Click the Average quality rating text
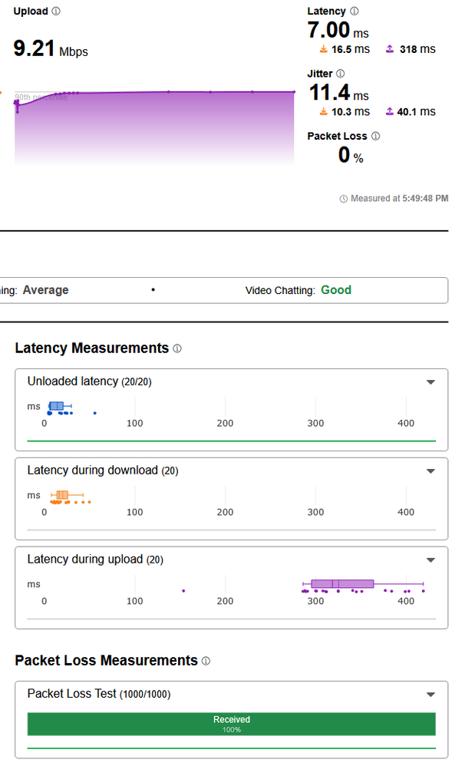475x766 pixels. click(45, 290)
